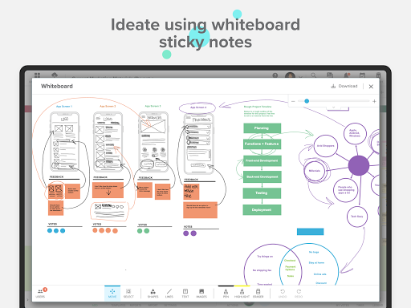
Task: Click the handwritten orange sticky note
Action: [x=191, y=192]
